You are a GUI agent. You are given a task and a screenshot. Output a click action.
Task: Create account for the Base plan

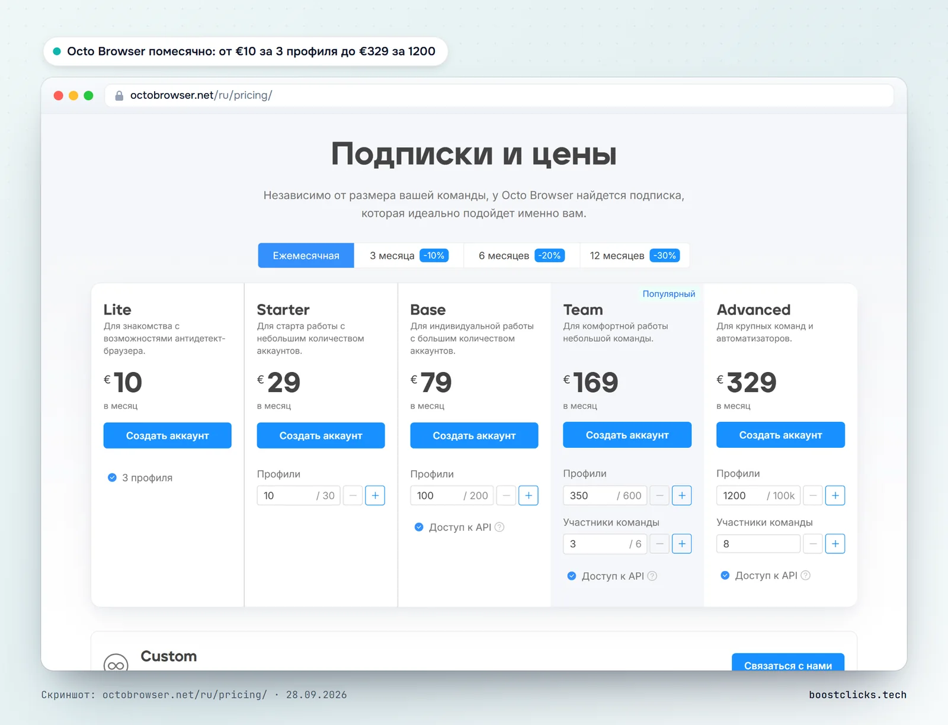pos(475,435)
